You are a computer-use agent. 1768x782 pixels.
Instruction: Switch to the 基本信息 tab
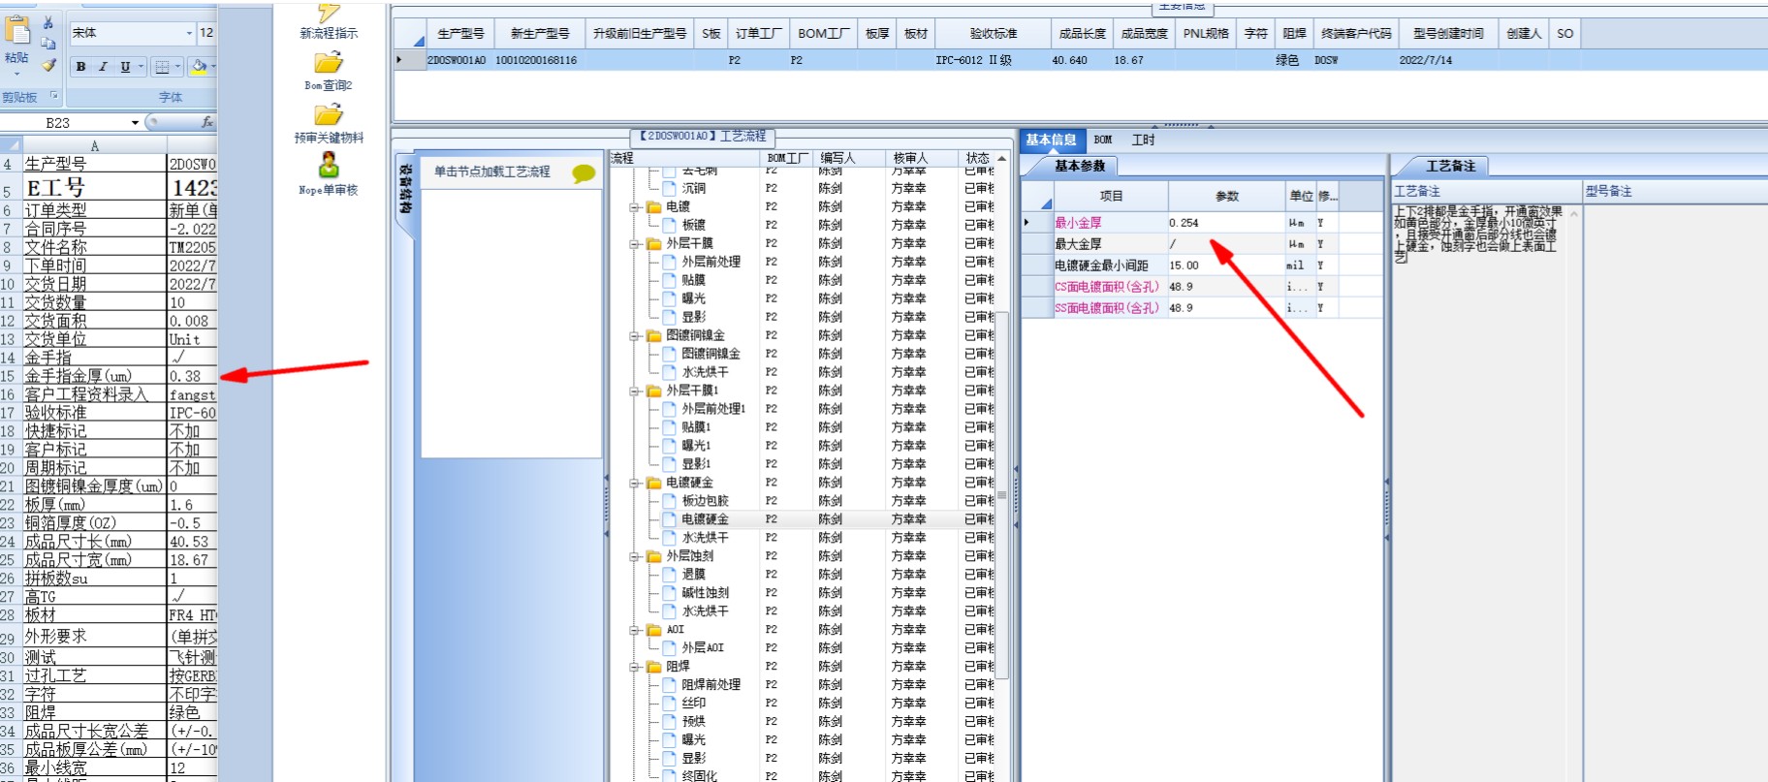[1051, 140]
